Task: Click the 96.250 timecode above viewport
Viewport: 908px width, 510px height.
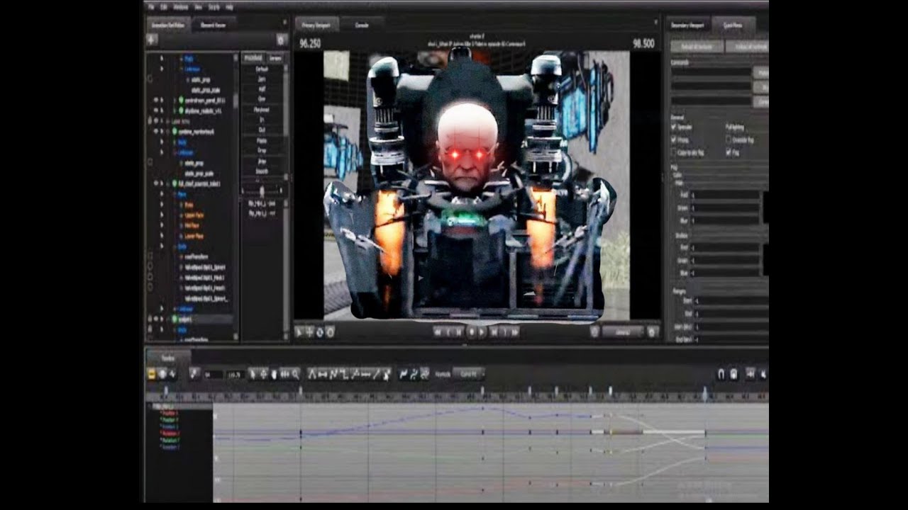Action: click(311, 43)
